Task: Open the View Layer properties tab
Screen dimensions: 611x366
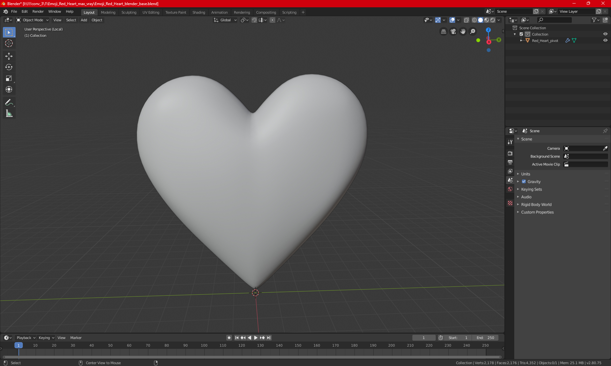Action: click(510, 171)
